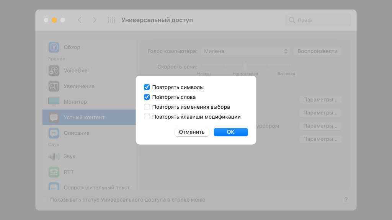Focus the Поиск search field

point(318,20)
